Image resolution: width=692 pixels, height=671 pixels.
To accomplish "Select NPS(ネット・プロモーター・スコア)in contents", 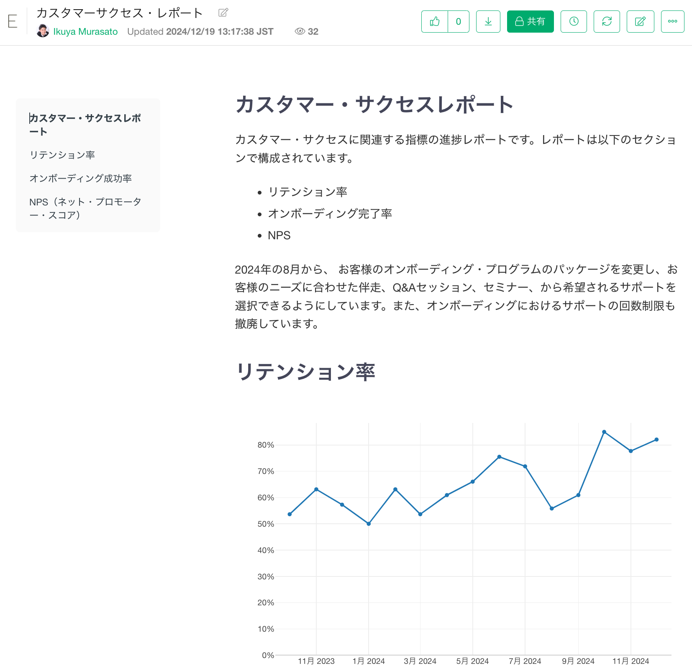I will point(85,208).
